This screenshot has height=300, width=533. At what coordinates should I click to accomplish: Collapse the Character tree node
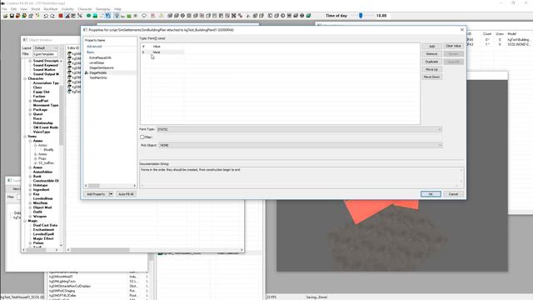[x=25, y=78]
